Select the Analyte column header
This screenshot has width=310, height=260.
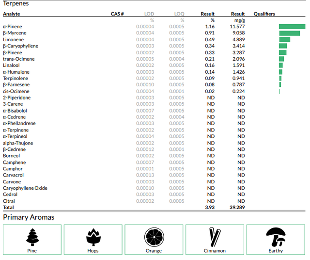[x=12, y=14]
